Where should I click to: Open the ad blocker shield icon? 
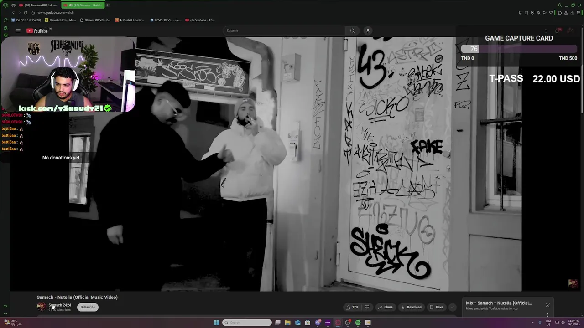(x=532, y=13)
